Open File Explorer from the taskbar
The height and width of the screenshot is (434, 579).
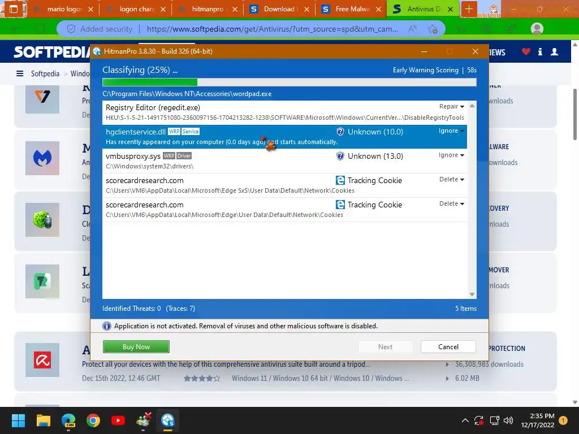43,420
